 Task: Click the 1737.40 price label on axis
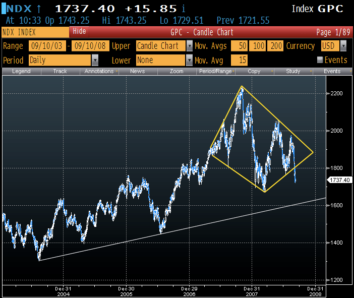[340, 180]
